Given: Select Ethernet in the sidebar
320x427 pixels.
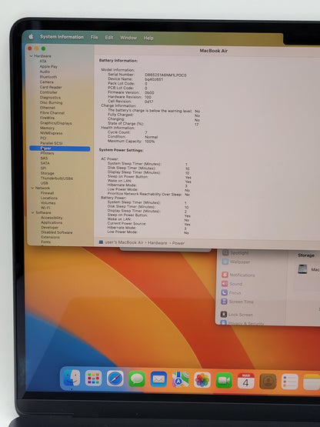Looking at the screenshot, I should 48,108.
